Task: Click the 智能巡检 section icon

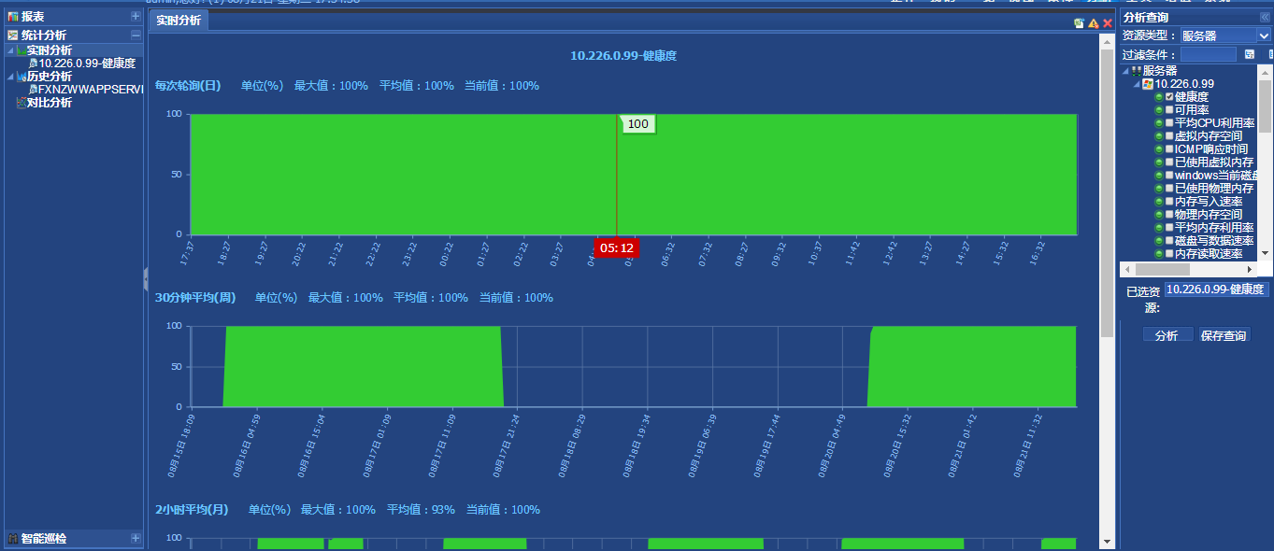Action: pos(13,538)
